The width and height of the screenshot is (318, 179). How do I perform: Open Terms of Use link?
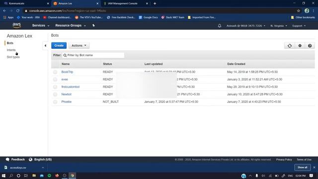point(304,160)
